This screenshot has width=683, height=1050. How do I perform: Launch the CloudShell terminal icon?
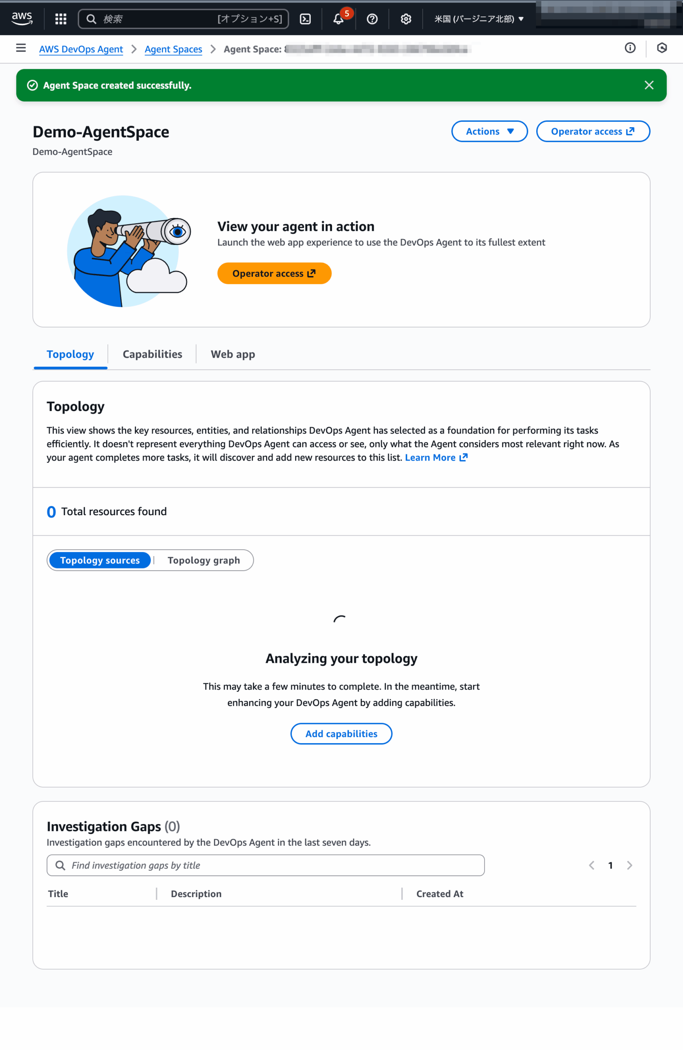tap(305, 19)
